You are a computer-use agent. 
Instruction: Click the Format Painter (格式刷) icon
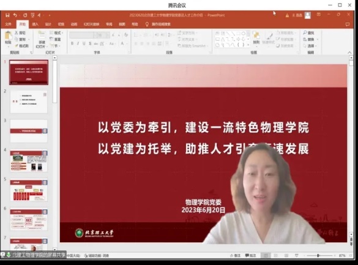(x=17, y=46)
